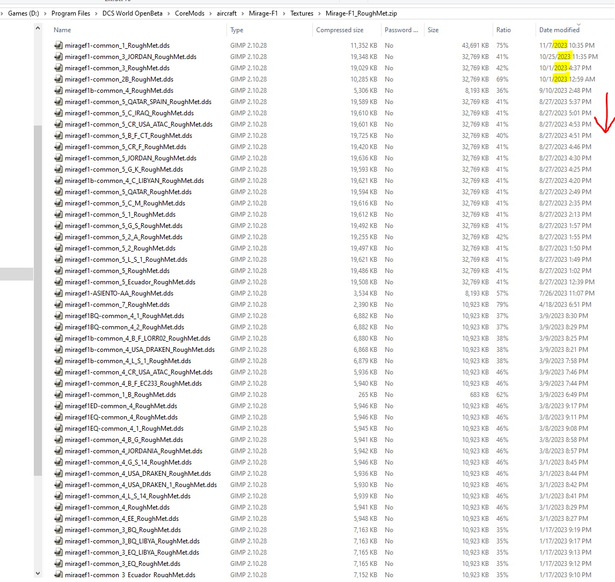The image size is (615, 582).
Task: Click file icon of miragef1-common_4_EE_RoughMet.dds
Action: coord(58,519)
